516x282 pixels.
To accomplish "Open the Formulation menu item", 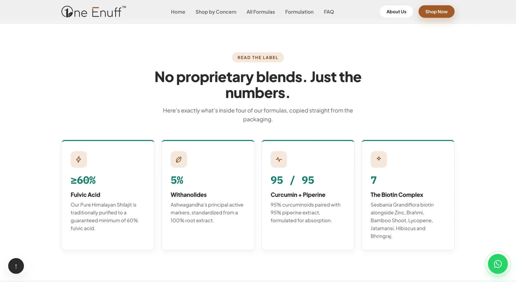I will (x=299, y=12).
